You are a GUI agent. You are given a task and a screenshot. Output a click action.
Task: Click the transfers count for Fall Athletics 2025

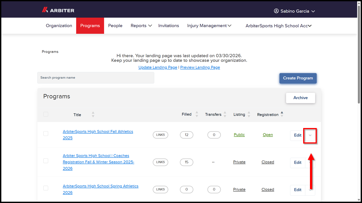tap(214, 135)
